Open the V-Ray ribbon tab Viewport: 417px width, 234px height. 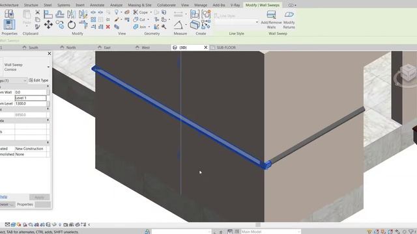pyautogui.click(x=235, y=5)
